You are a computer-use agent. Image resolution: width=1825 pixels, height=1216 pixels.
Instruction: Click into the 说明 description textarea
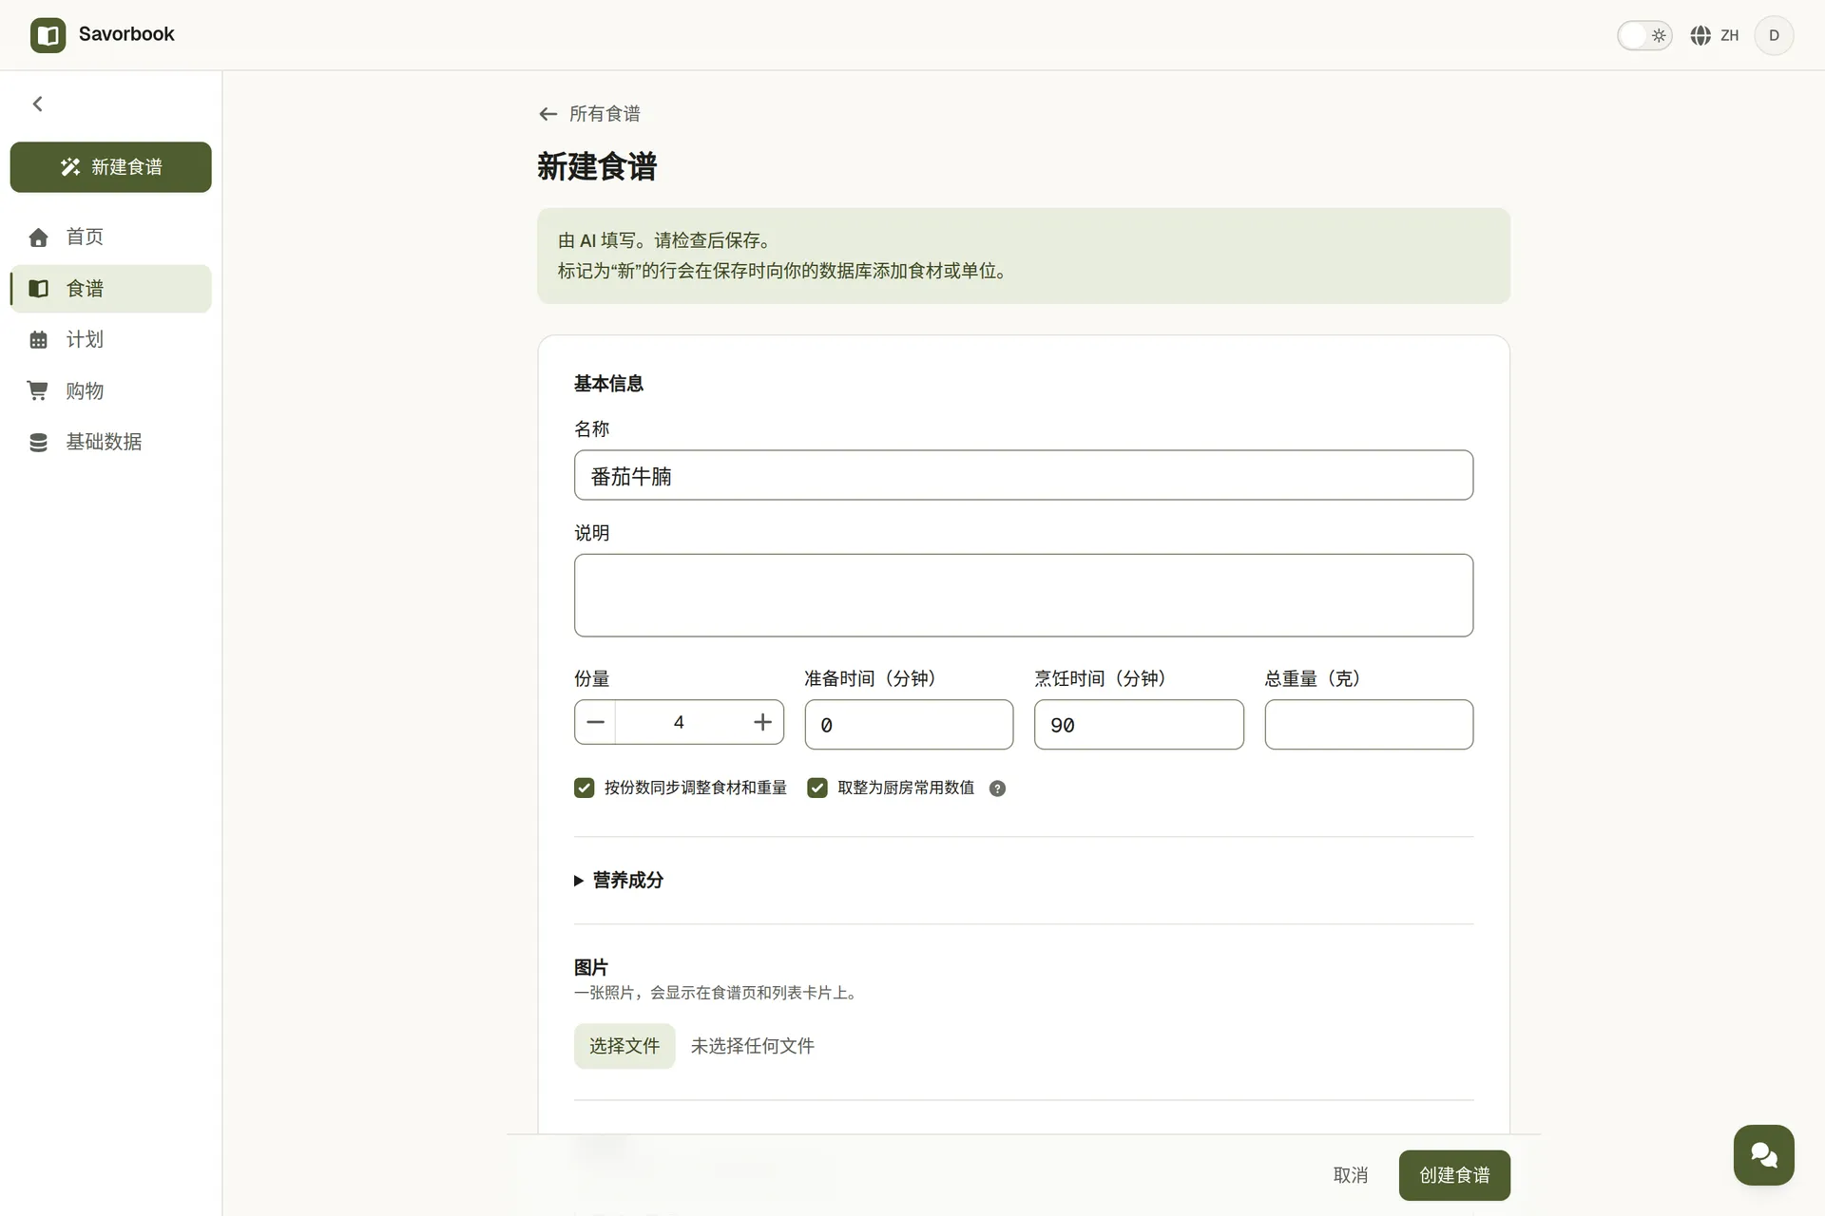click(x=1024, y=595)
